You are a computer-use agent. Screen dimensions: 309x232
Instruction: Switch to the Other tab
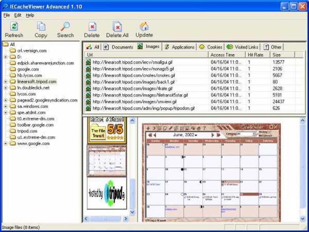(273, 47)
